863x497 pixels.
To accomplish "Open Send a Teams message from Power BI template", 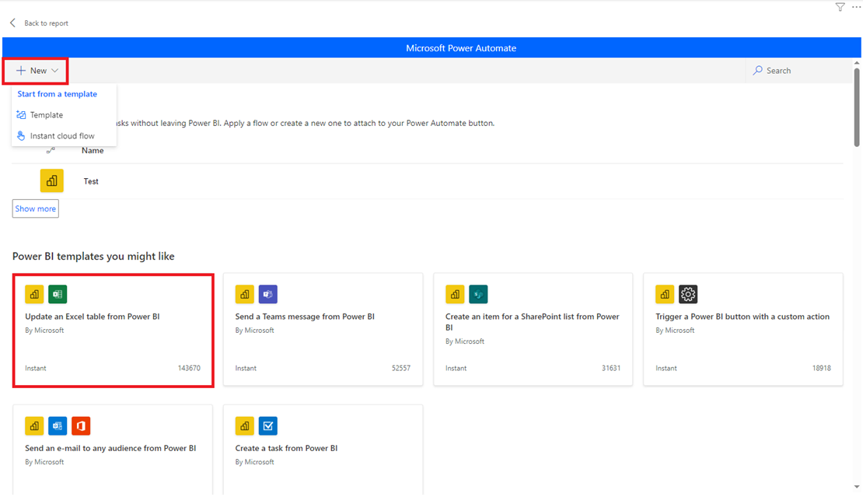I will point(323,330).
